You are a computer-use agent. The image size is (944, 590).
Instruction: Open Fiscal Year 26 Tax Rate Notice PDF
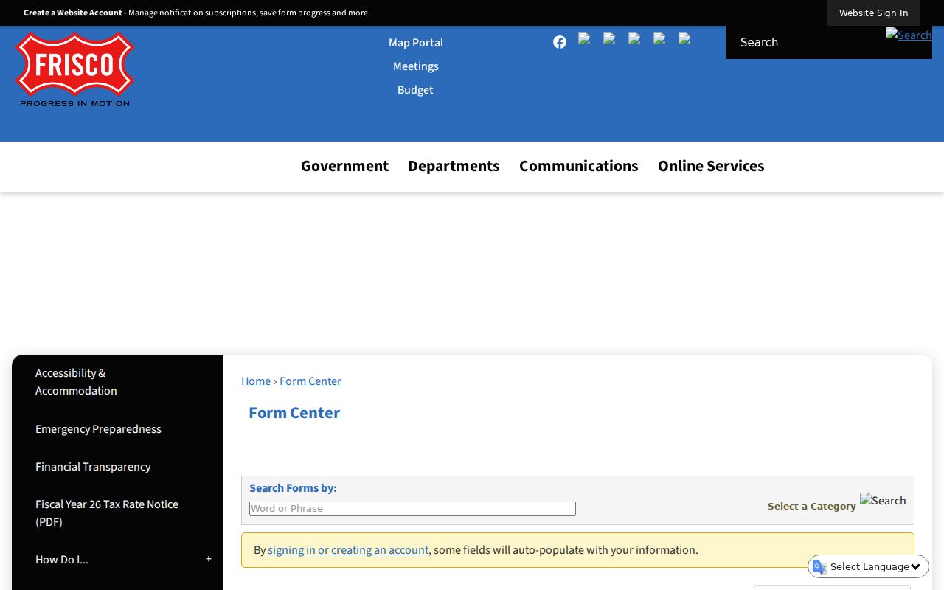click(117, 513)
